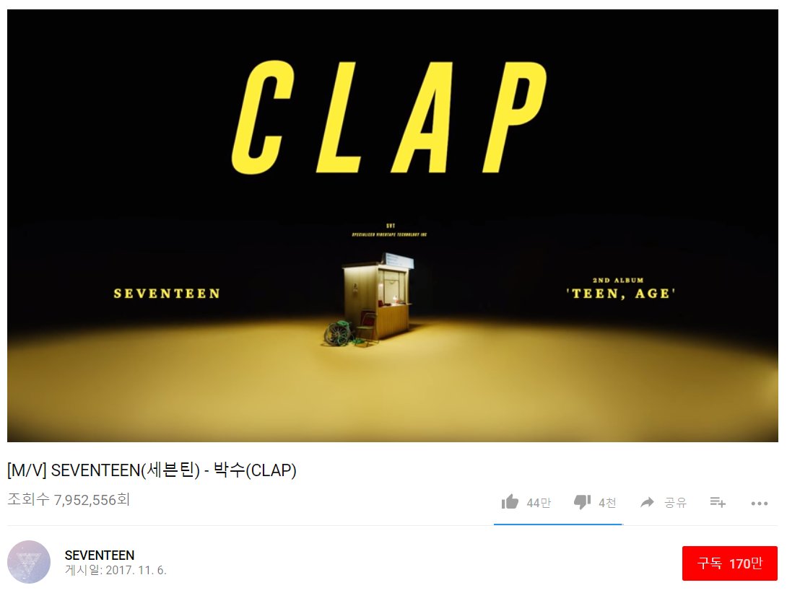Open the SEVENTEEN channel name link
The image size is (787, 593).
pyautogui.click(x=100, y=555)
